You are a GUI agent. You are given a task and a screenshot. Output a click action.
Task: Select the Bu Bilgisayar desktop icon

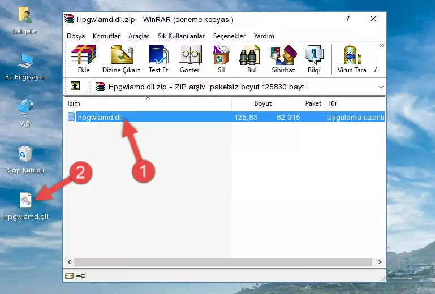point(25,67)
